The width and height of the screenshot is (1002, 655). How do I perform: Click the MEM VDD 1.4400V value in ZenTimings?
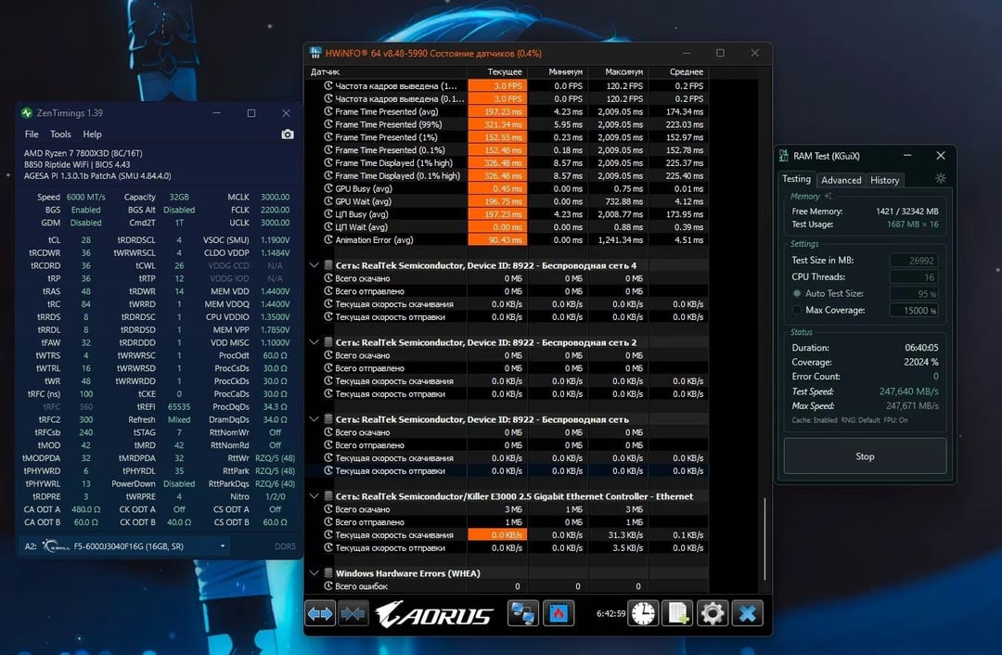pos(275,290)
